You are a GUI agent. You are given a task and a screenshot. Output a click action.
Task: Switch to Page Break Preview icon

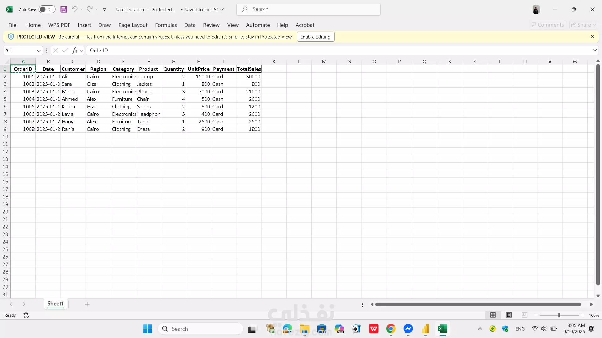pos(525,315)
